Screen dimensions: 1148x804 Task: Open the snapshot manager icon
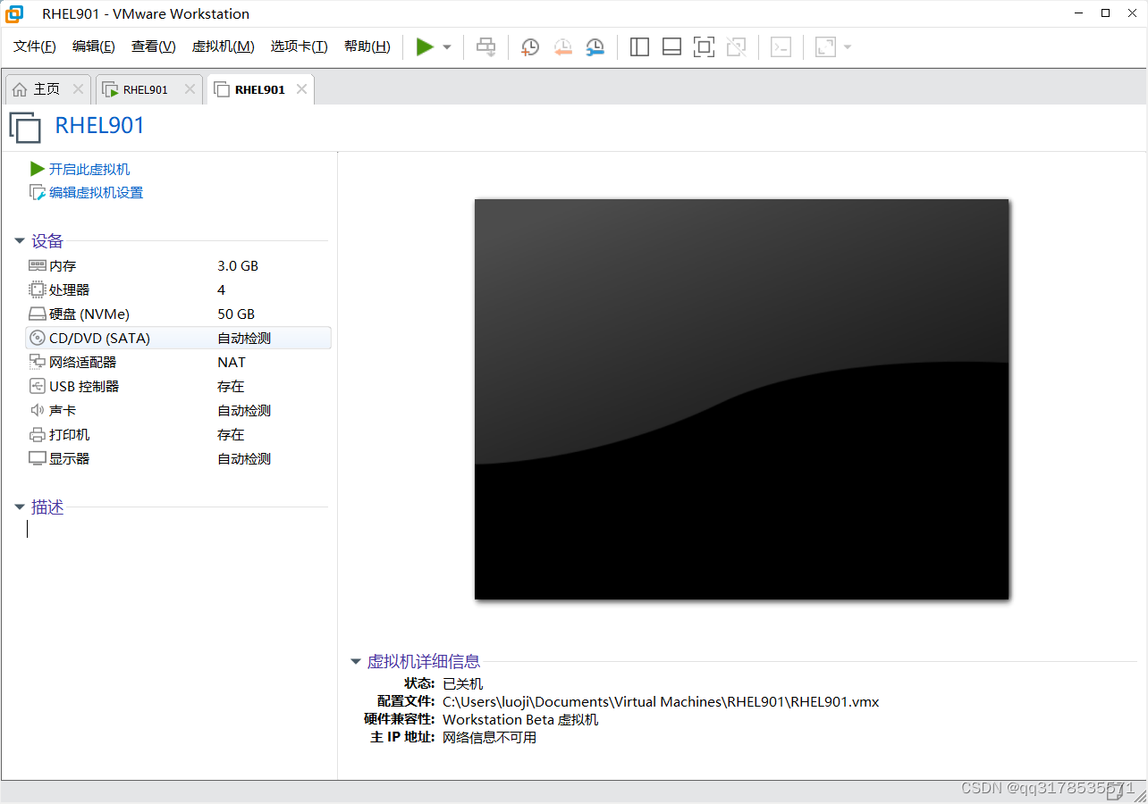tap(595, 47)
